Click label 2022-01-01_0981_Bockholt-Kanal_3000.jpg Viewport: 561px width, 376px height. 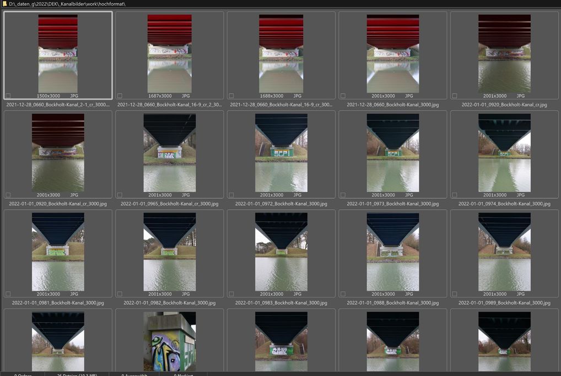point(58,303)
